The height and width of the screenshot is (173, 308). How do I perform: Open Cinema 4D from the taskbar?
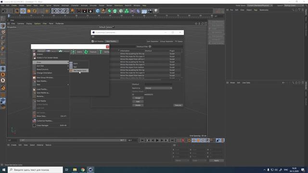tap(90, 170)
